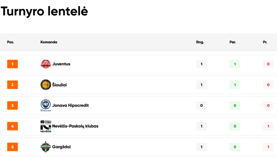Open the Juventus team link
Image resolution: width=277 pixels, height=162 pixels.
point(61,64)
